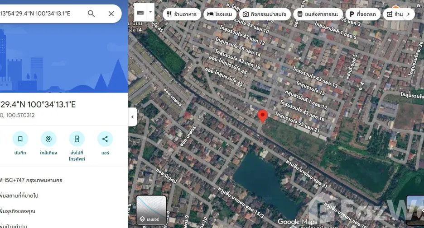Screen dimensions: 424x228
Task: Click the coordinates heading in the info panel
Action: pyautogui.click(x=38, y=105)
